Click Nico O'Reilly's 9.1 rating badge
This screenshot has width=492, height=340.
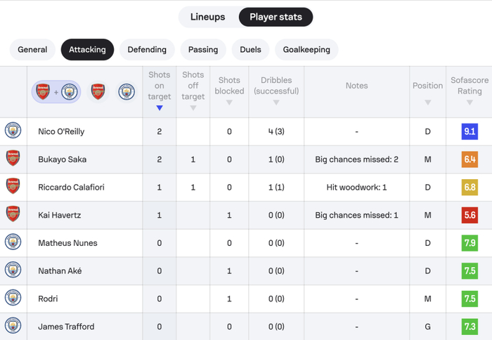pyautogui.click(x=470, y=131)
